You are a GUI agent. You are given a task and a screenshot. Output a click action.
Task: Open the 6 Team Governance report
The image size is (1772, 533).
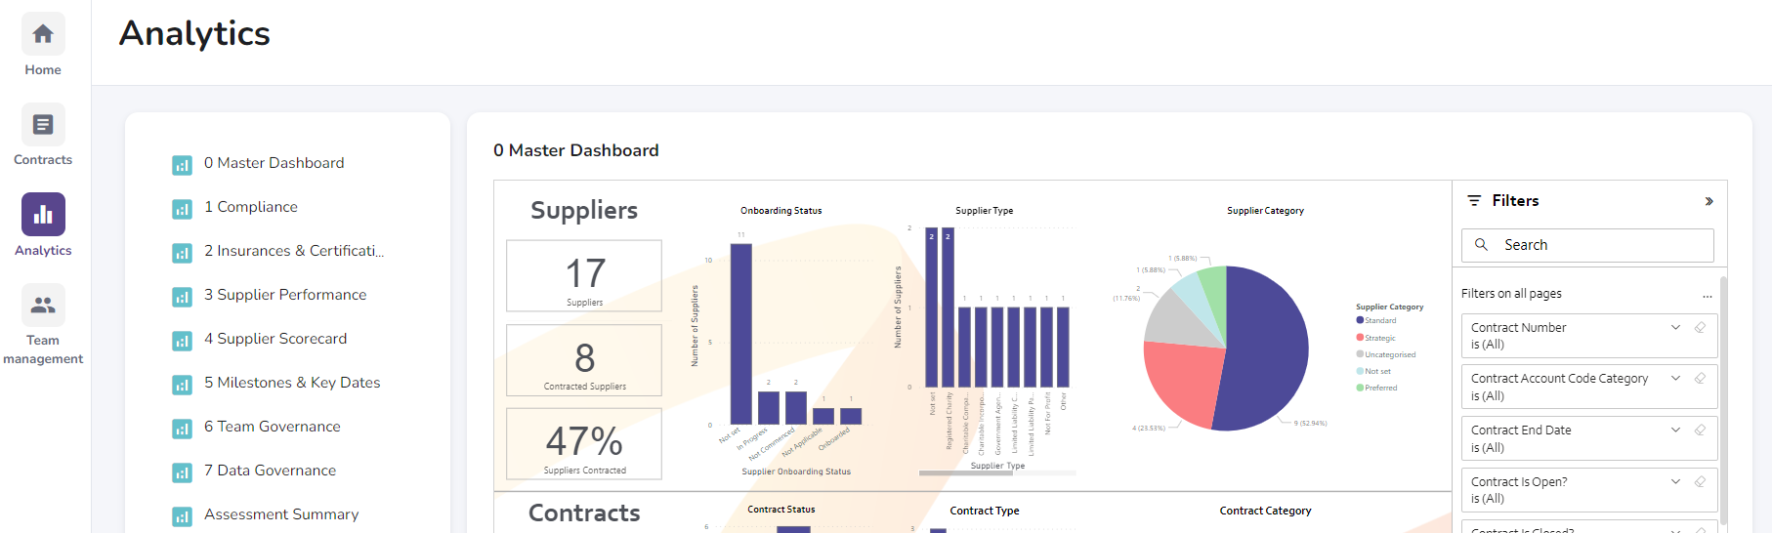pos(273,427)
